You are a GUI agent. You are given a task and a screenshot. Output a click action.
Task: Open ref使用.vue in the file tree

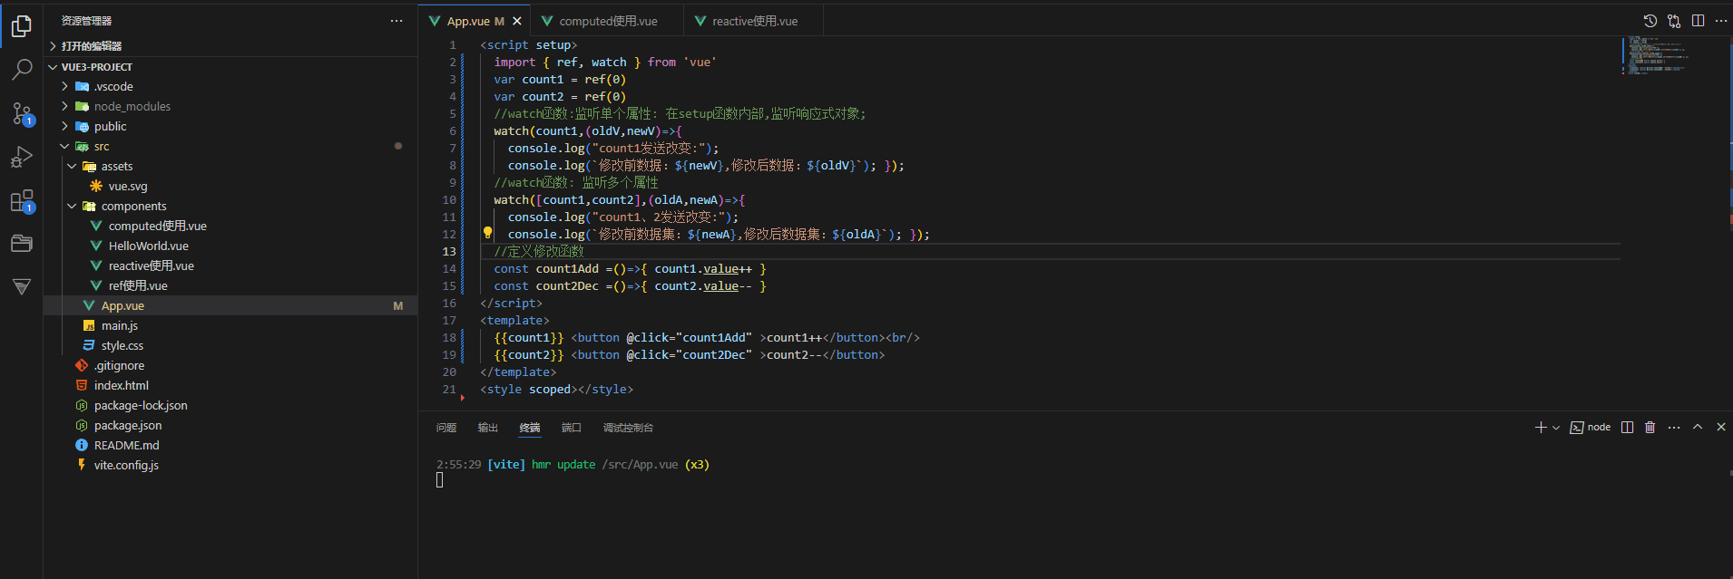pyautogui.click(x=230, y=285)
